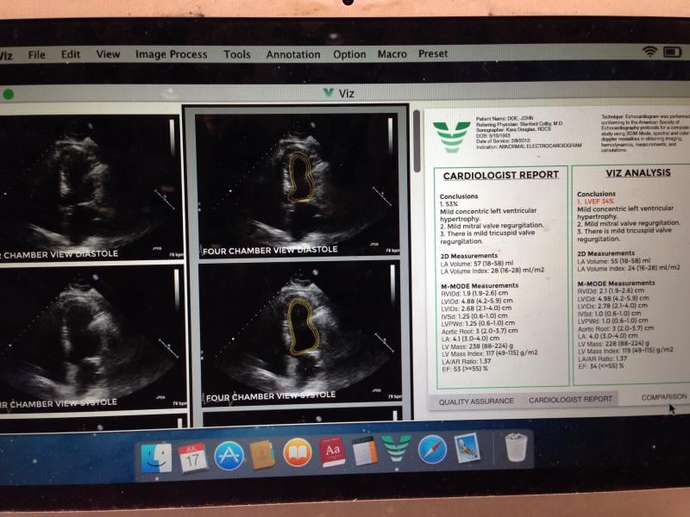The image size is (690, 517).
Task: Open the Trash in the dock
Action: (x=515, y=447)
